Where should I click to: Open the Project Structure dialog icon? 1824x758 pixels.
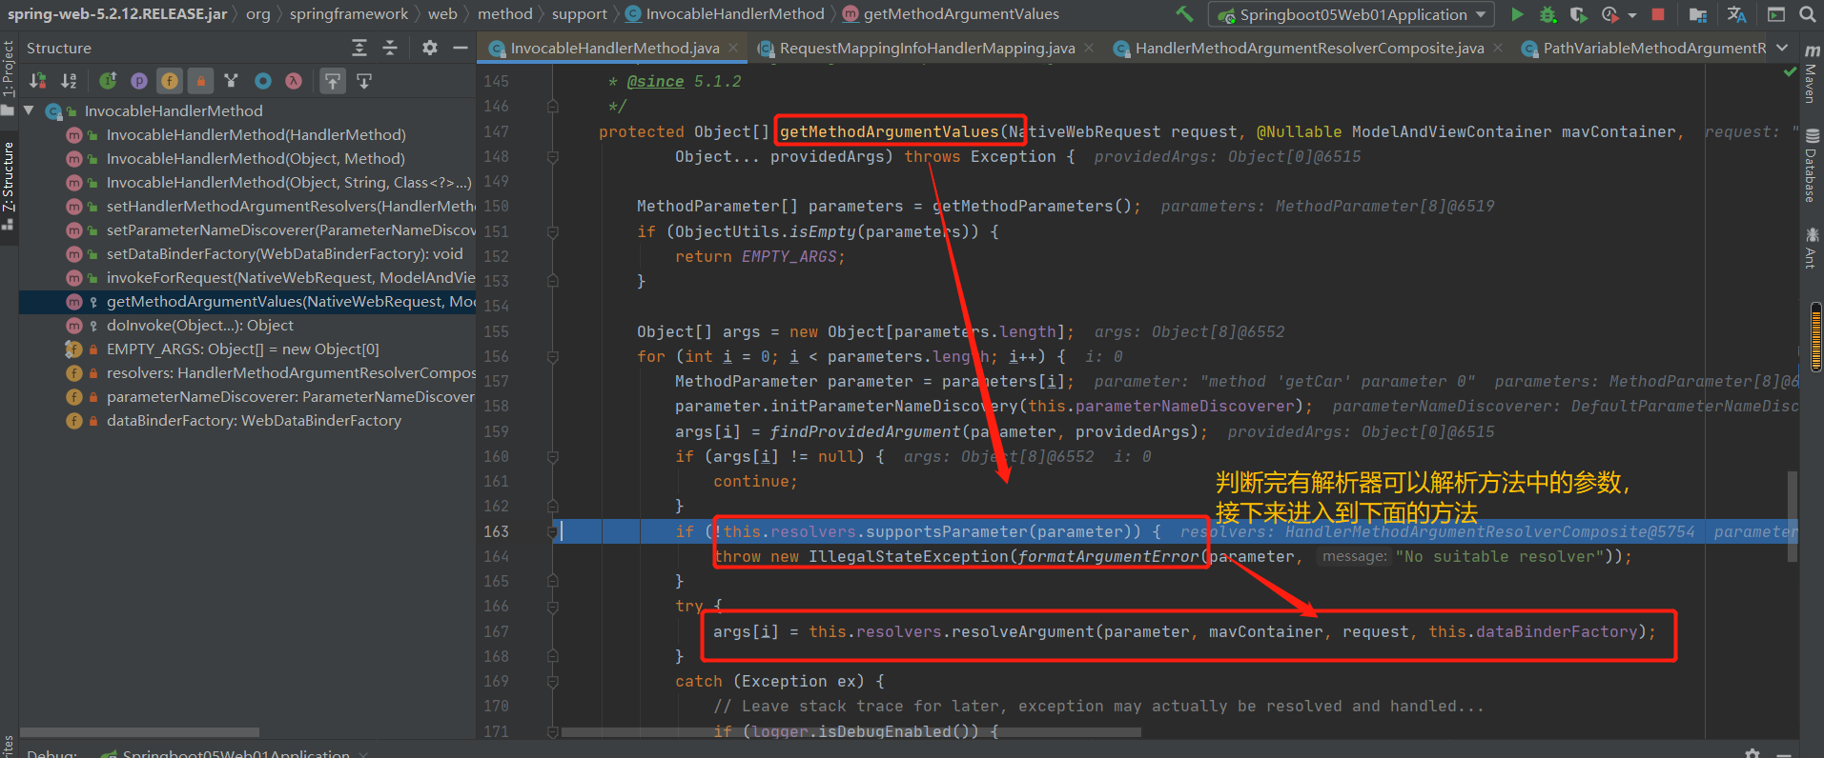tap(1697, 14)
